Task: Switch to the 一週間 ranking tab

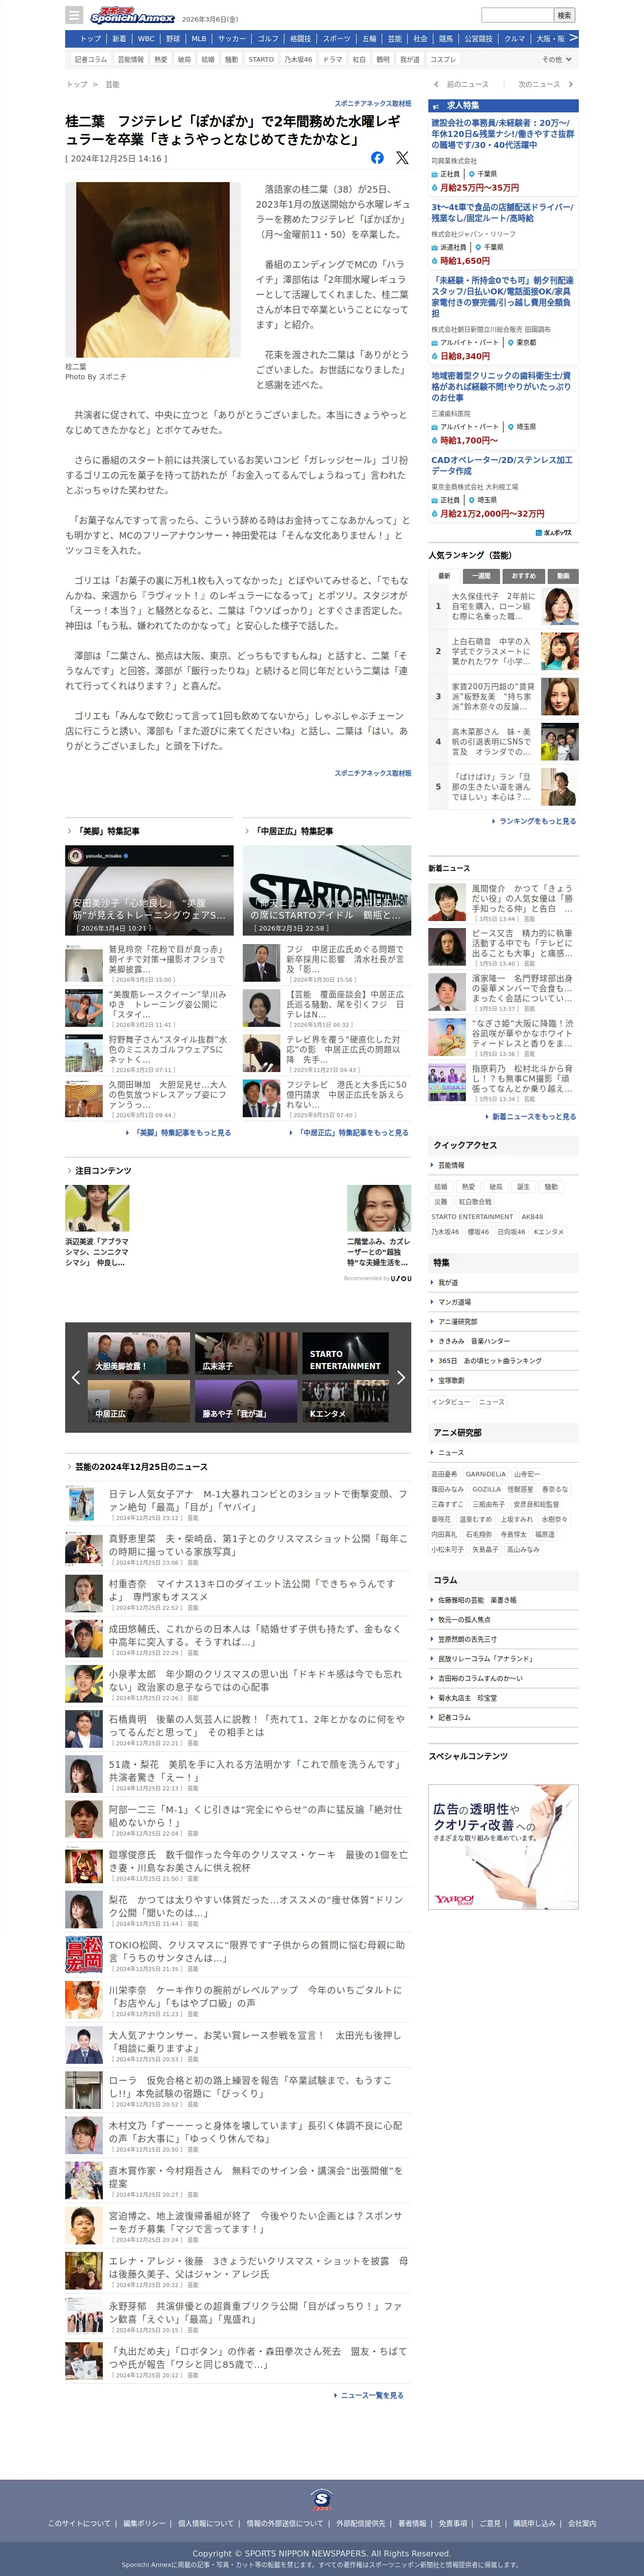Action: [481, 576]
